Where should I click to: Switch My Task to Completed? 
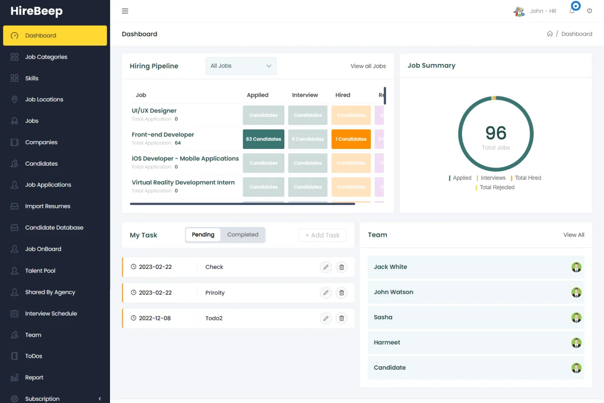[243, 235]
